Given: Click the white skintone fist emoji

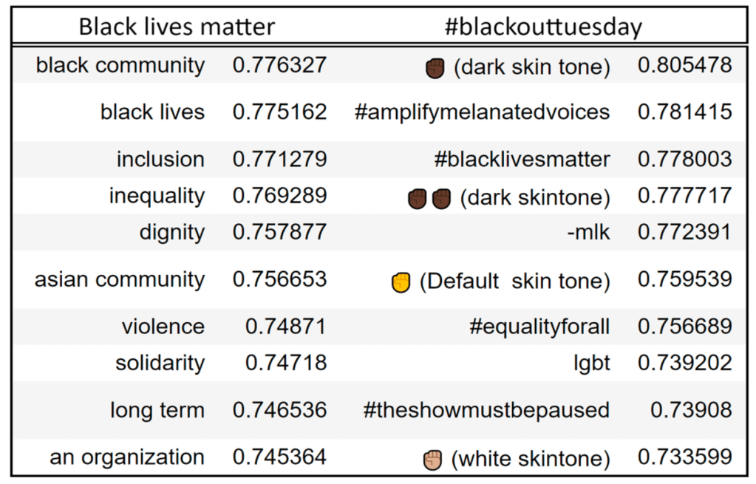Looking at the screenshot, I should click(433, 460).
